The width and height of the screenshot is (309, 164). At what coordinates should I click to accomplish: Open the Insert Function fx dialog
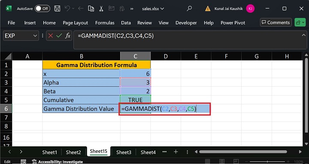[68, 36]
